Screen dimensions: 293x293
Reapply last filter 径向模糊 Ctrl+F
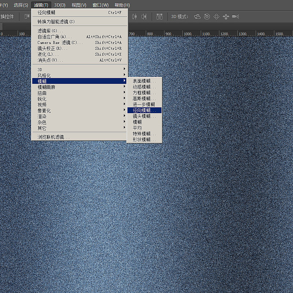[79, 12]
